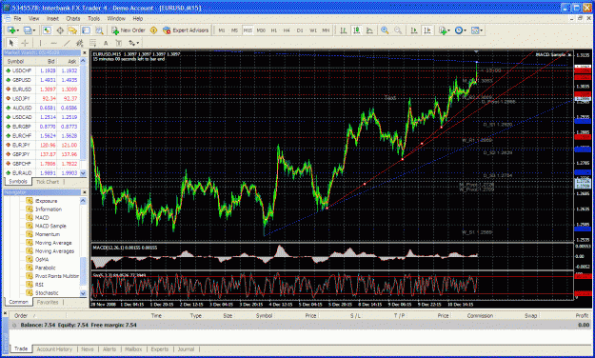Switch chart to candlesticks mode
The image size is (595, 358).
(x=356, y=30)
